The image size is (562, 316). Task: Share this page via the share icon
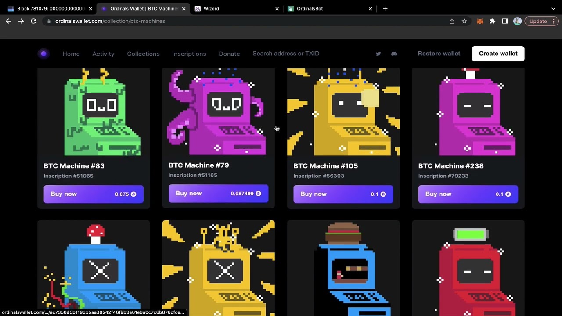click(452, 21)
